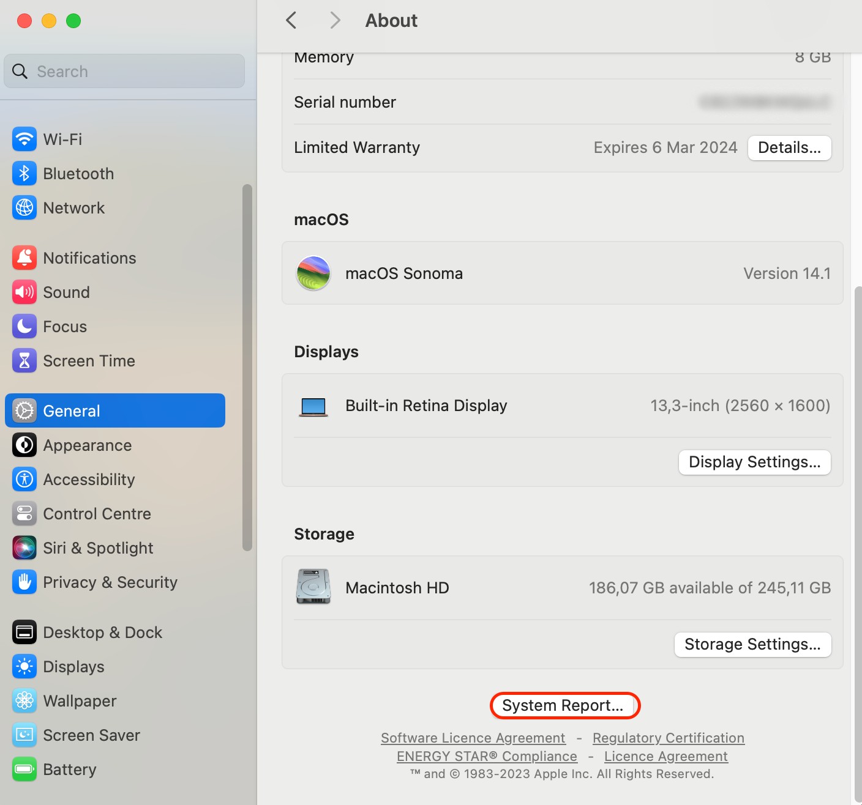
Task: Click the sidebar scrollbar
Action: [247, 367]
